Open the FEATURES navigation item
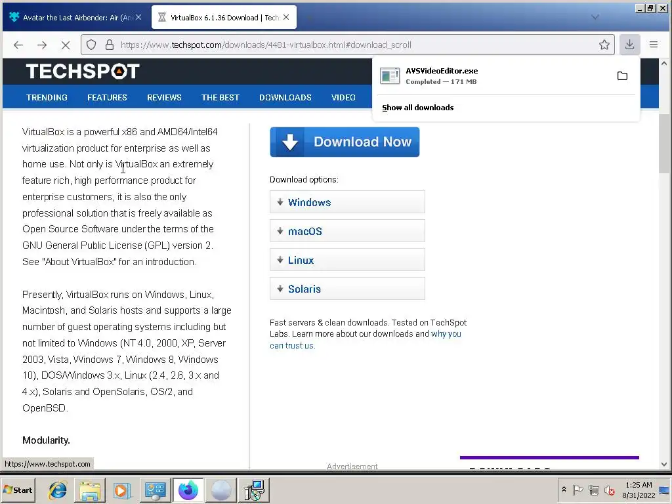 tap(107, 97)
